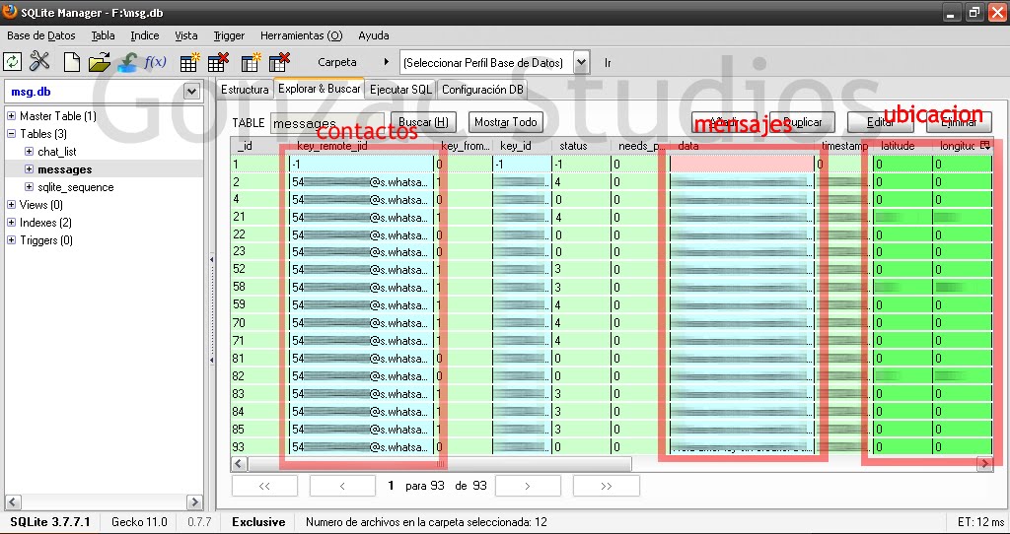Open the Trigger menu
1010x534 pixels.
pyautogui.click(x=229, y=35)
